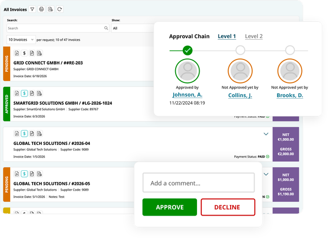Image resolution: width=331 pixels, height=241 pixels.
Task: Select the GRID CONNECT GMBH / ##RE-203 title
Action: pos(48,63)
